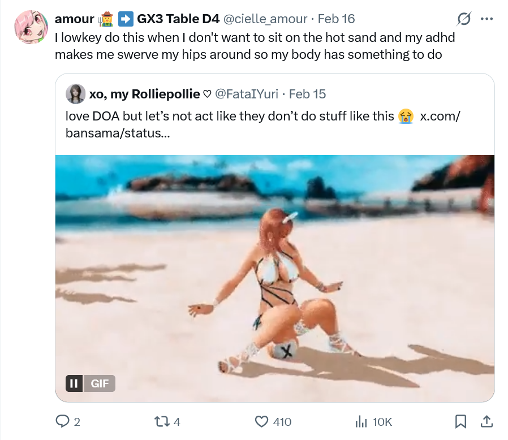
Task: Bookmark this post
Action: (x=460, y=421)
